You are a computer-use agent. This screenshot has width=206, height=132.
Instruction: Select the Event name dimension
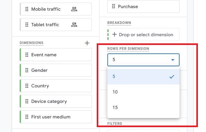[56, 55]
